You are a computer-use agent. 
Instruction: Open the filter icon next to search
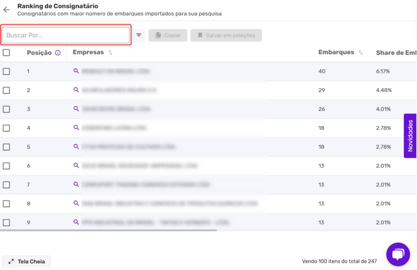point(139,35)
